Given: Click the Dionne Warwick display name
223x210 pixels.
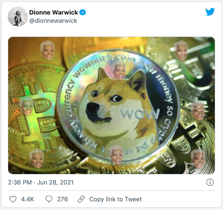Looking at the screenshot, I should pos(53,12).
